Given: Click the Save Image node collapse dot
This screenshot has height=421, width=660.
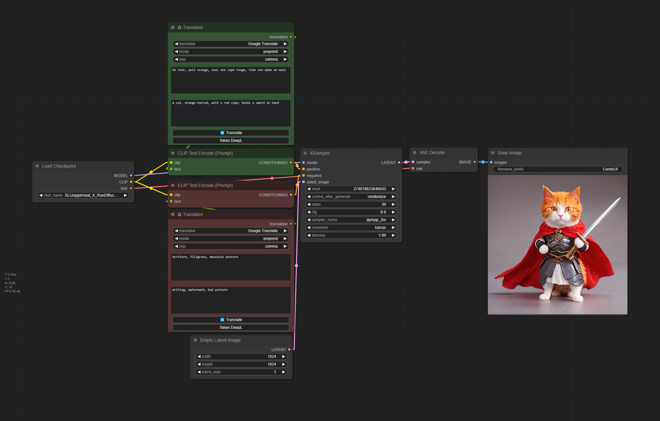Looking at the screenshot, I should 493,153.
